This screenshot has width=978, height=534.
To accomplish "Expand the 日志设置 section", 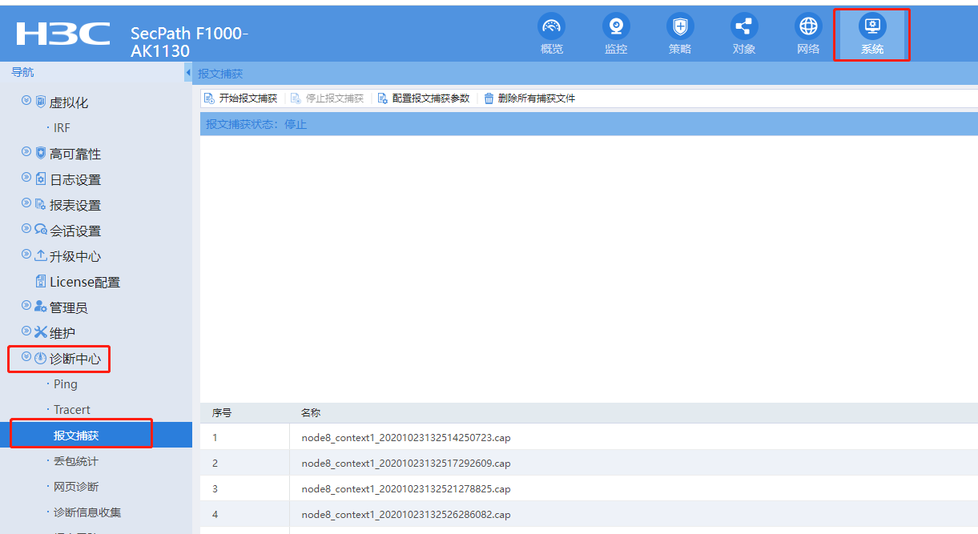I will 26,179.
